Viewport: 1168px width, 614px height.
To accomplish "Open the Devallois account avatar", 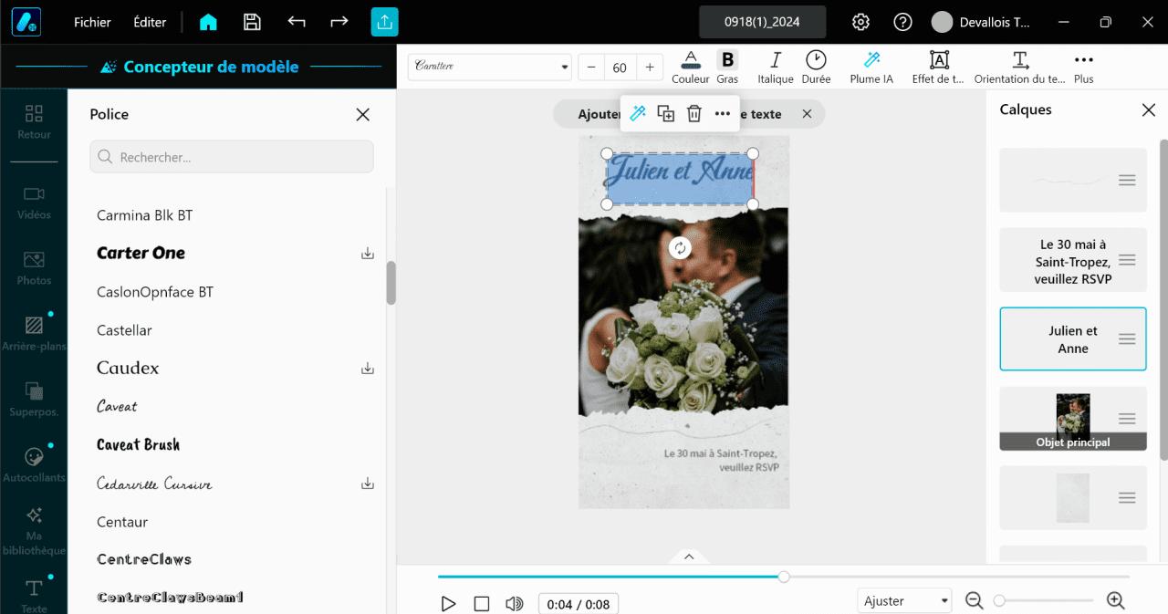I will coord(942,22).
